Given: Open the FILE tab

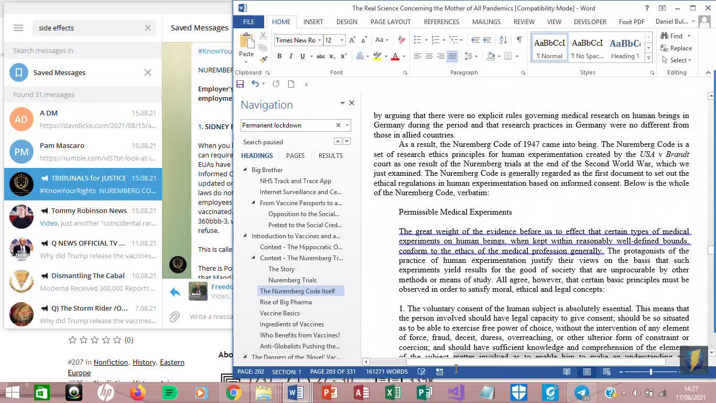Looking at the screenshot, I should click(249, 22).
